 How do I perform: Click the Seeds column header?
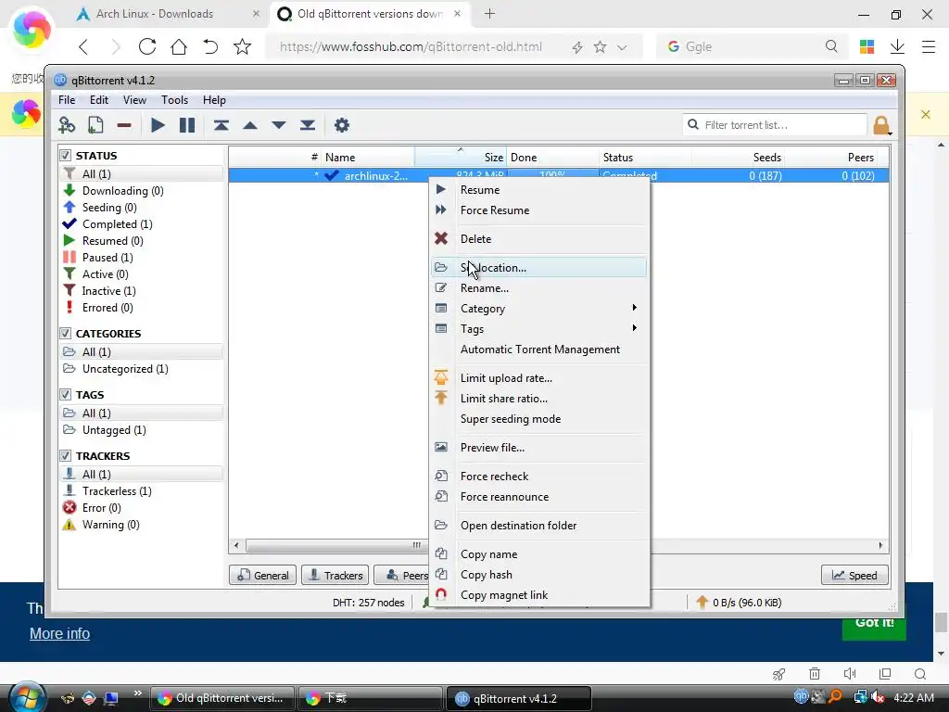point(739,158)
